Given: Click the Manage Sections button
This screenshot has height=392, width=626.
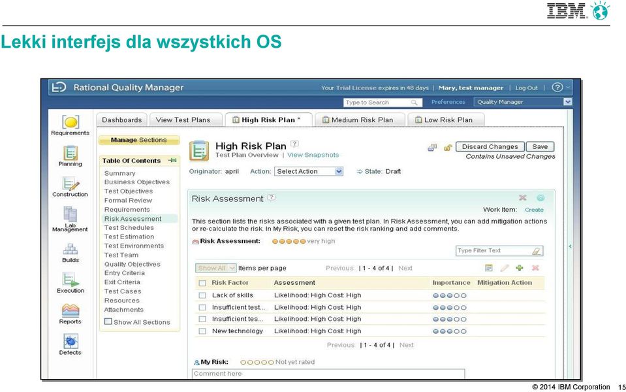Looking at the screenshot, I should pos(138,140).
